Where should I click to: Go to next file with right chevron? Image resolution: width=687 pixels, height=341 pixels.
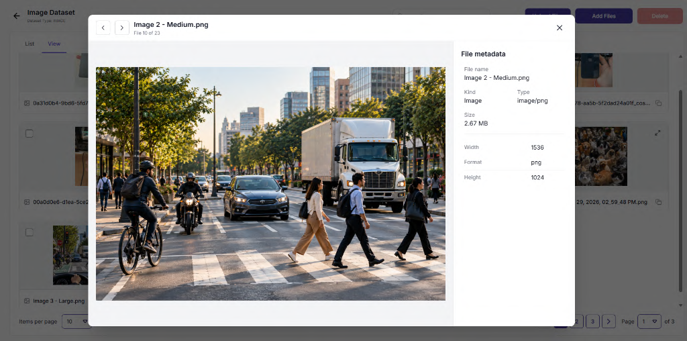point(122,28)
